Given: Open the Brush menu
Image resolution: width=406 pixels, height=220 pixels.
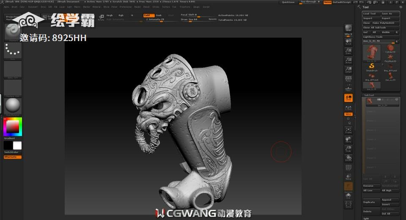Looking at the screenshot, I should (x=14, y=7).
